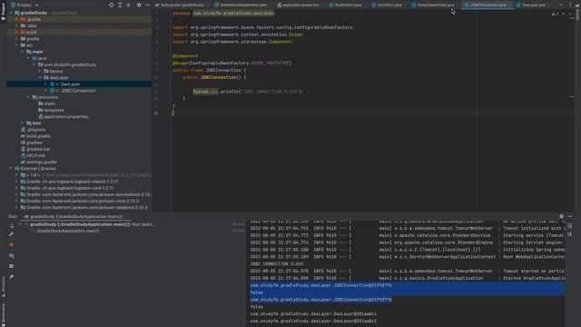Open Project panel settings gear
The width and height of the screenshot is (581, 327).
[139, 5]
